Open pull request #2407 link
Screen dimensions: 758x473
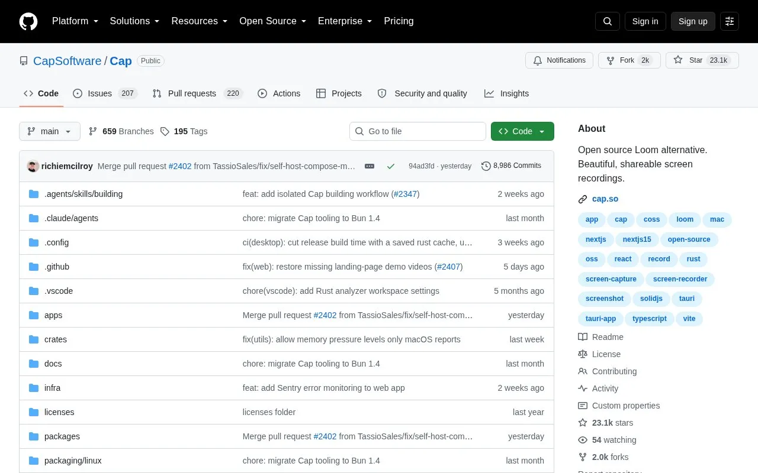coord(448,267)
